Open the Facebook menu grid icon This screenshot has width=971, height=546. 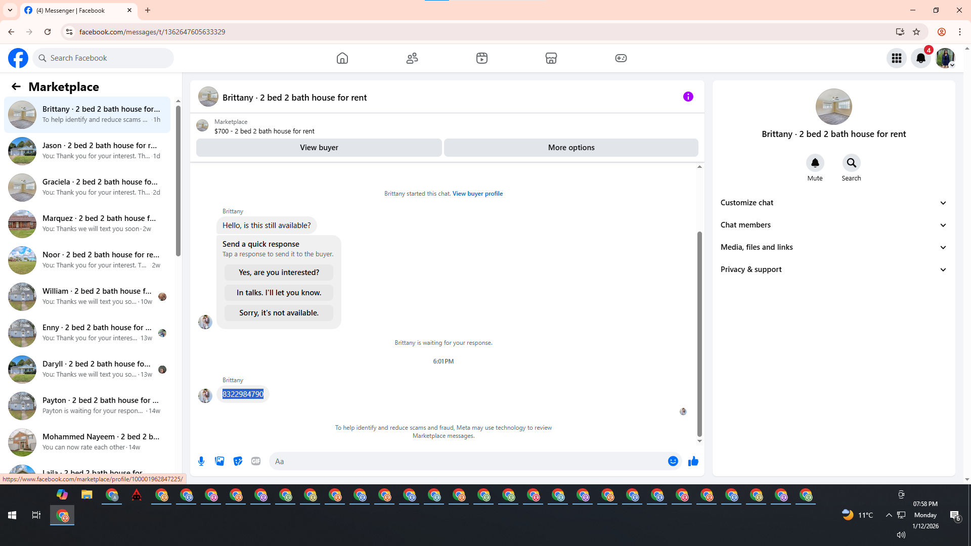[x=896, y=58]
